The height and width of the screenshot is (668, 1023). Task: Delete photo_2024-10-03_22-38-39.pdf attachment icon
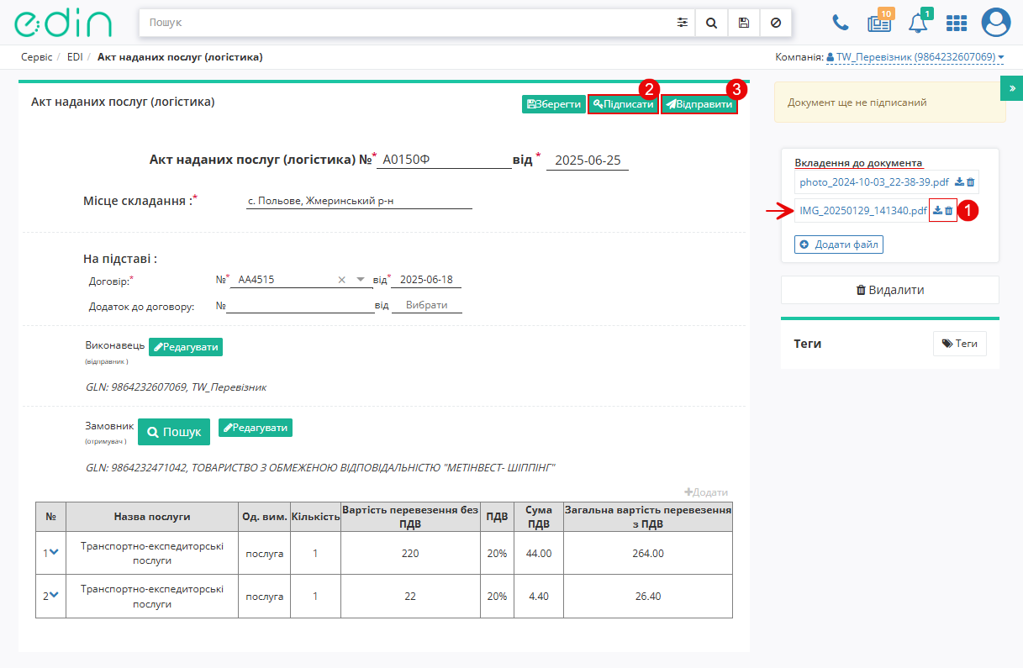click(970, 181)
